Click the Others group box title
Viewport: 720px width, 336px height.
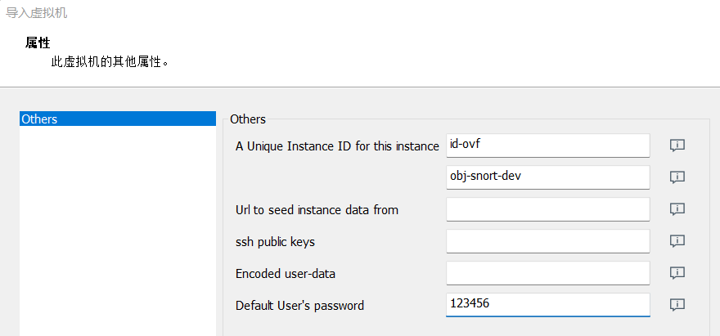[x=248, y=119]
